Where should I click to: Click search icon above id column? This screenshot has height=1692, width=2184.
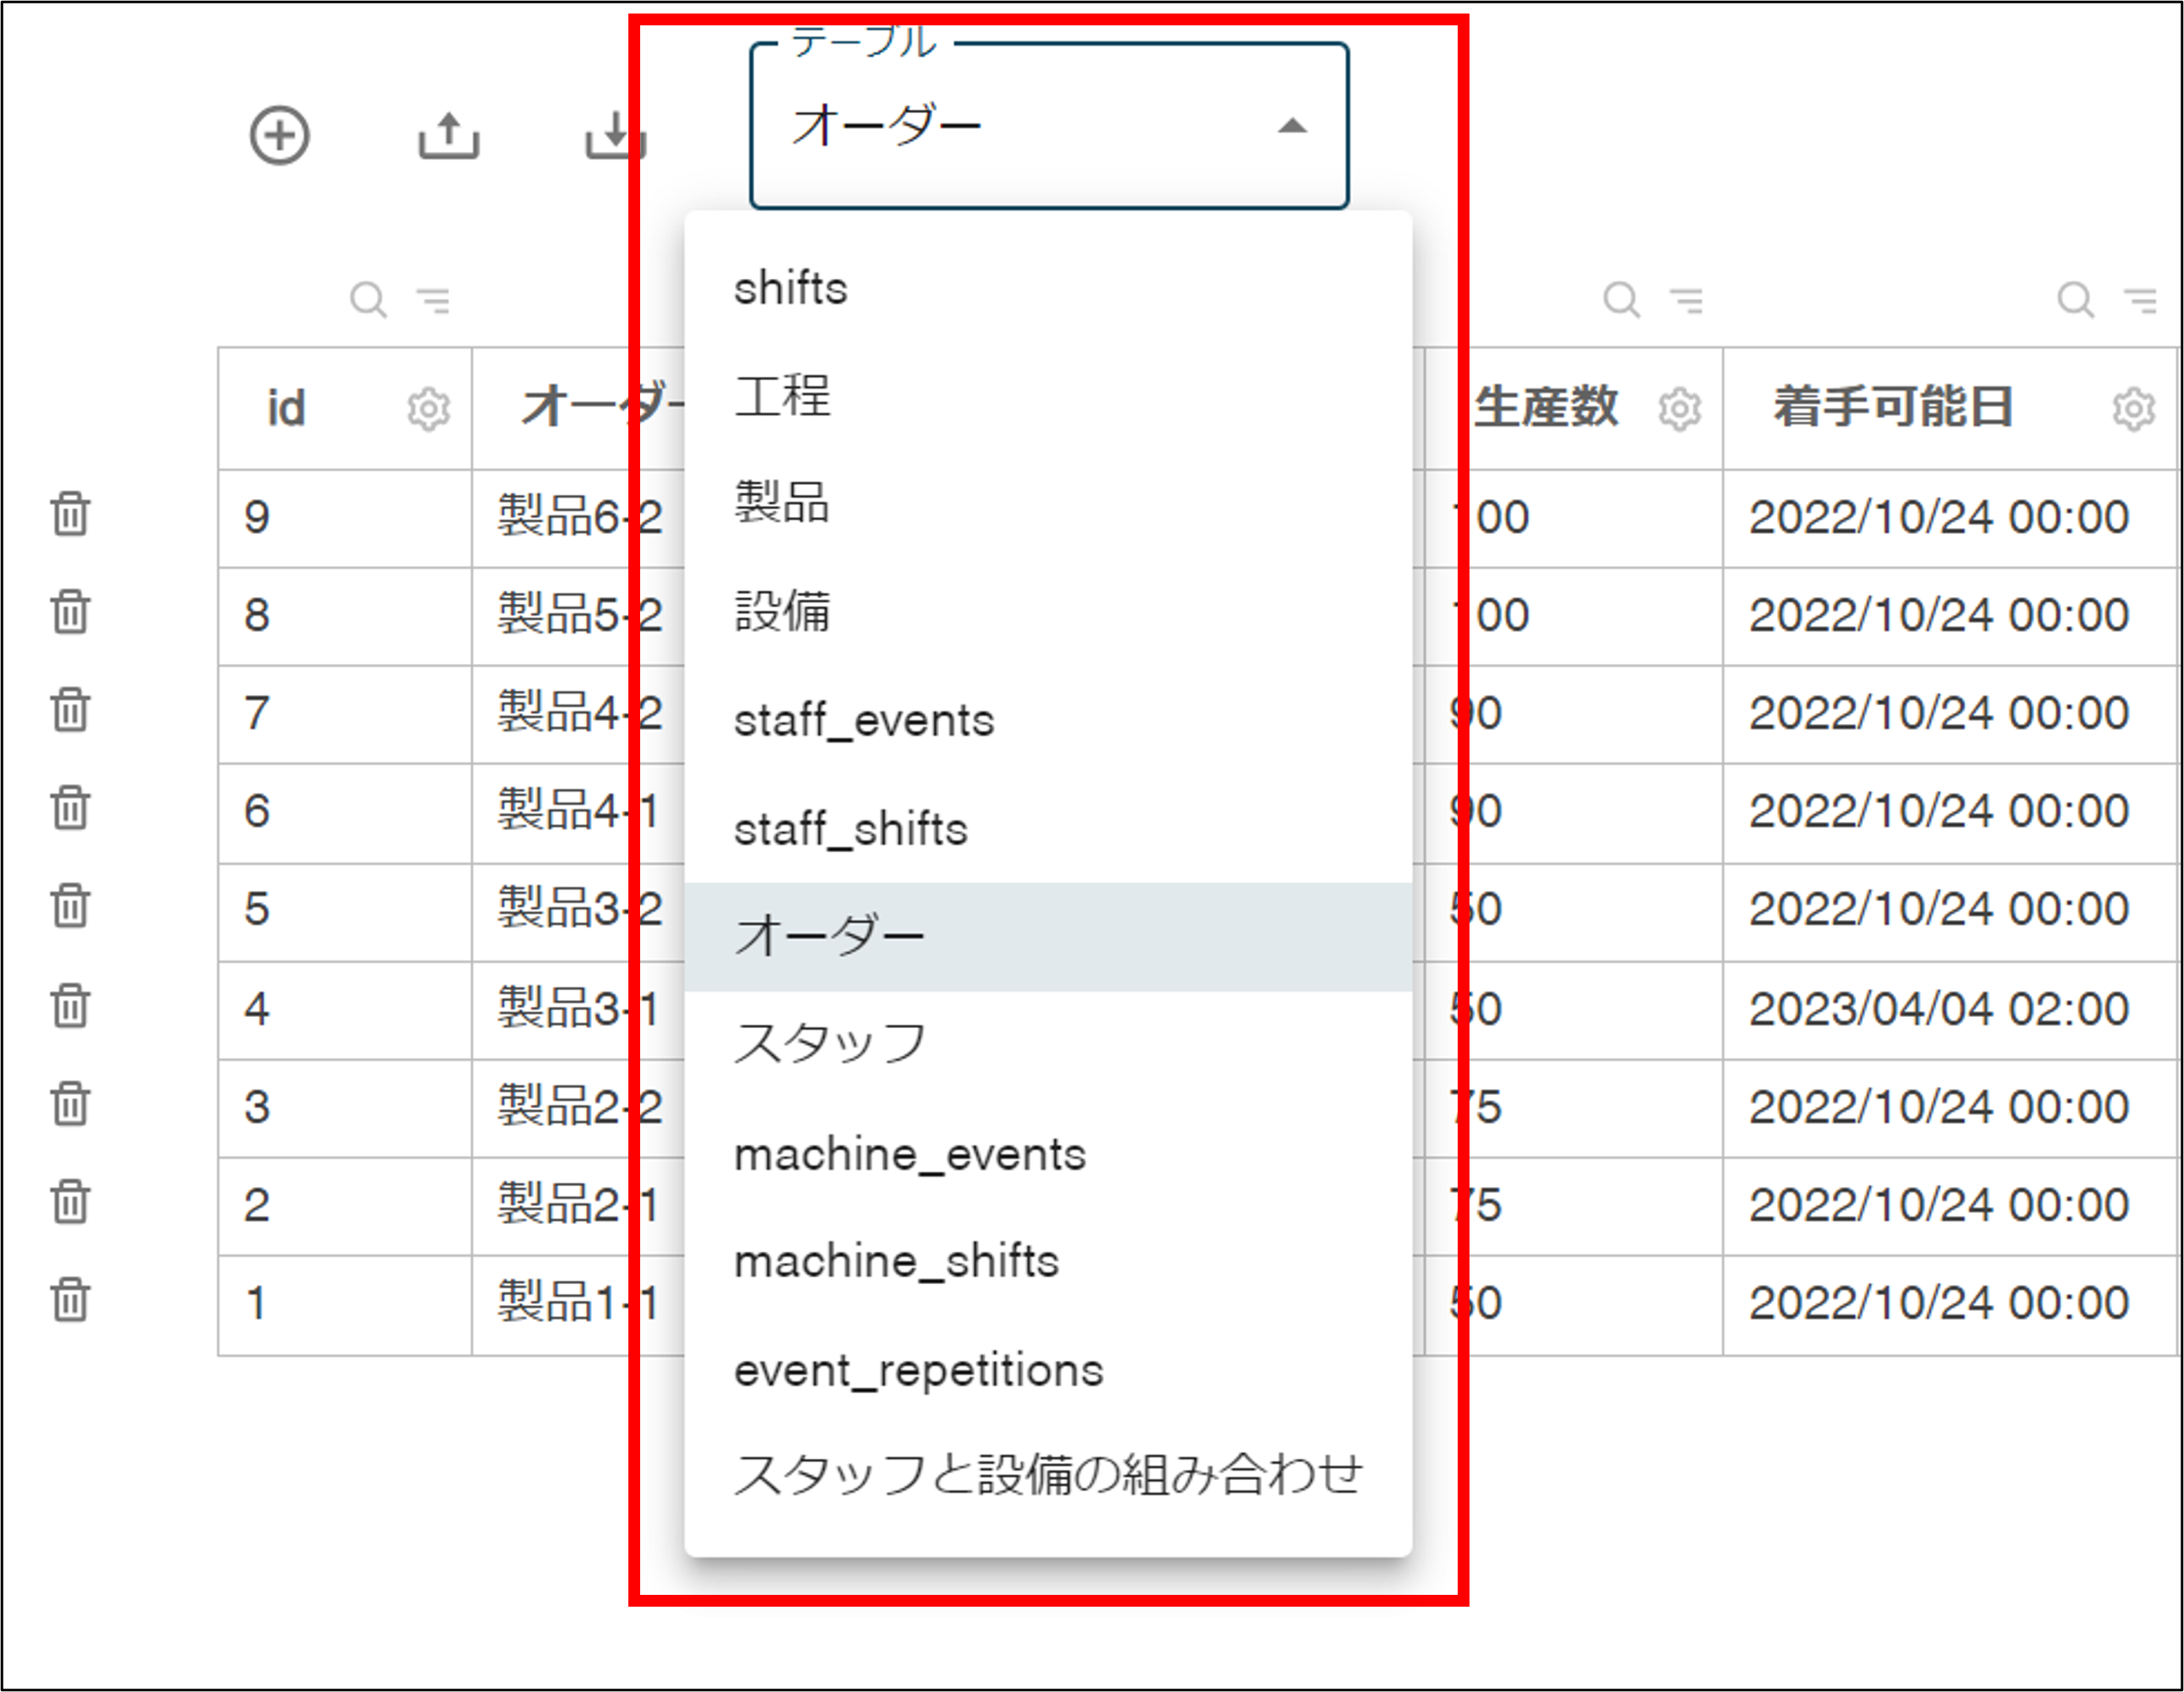[368, 299]
